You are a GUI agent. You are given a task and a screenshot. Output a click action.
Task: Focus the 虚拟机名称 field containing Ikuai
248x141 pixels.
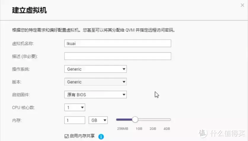(x=118, y=43)
